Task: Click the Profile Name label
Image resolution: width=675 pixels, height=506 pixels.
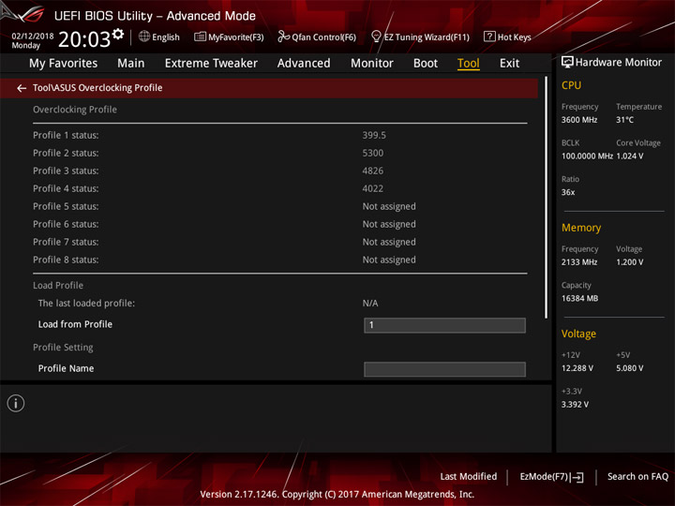Action: (x=66, y=369)
